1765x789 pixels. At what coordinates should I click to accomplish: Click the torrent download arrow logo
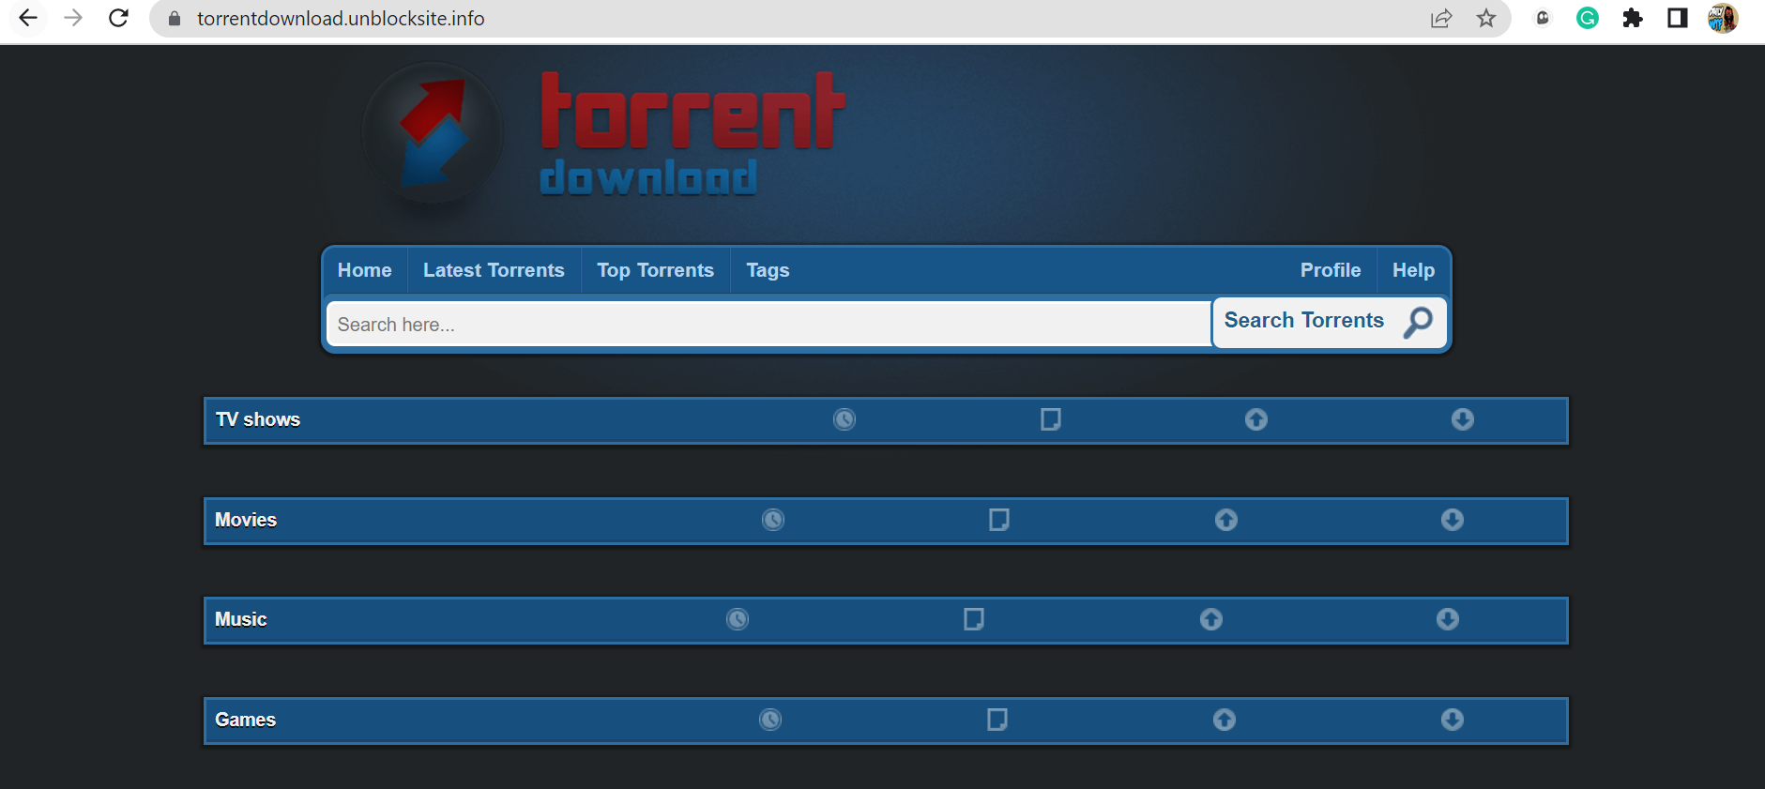[434, 133]
